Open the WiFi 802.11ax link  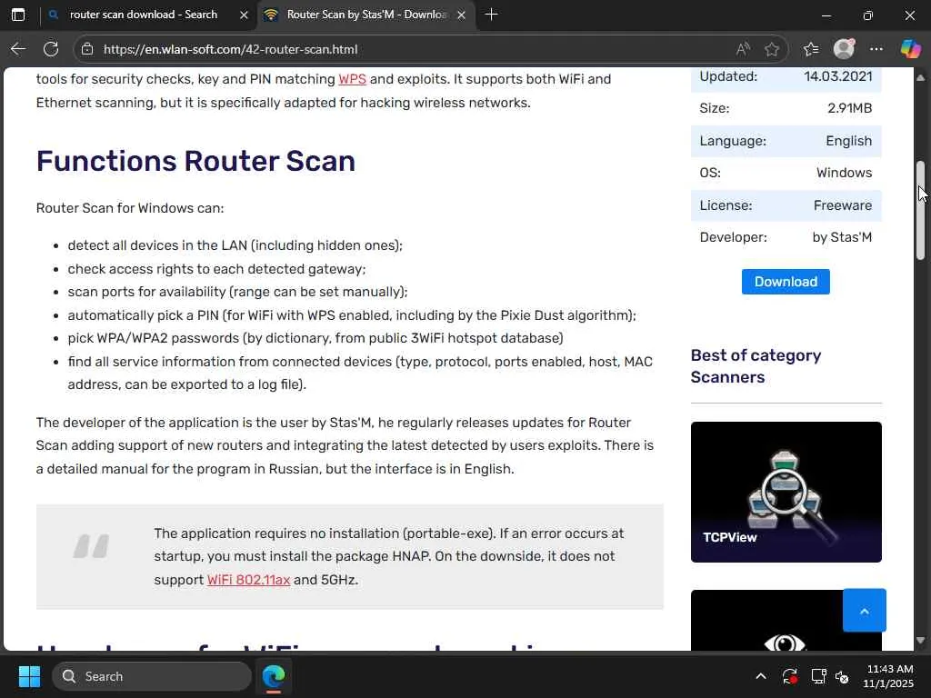point(248,580)
